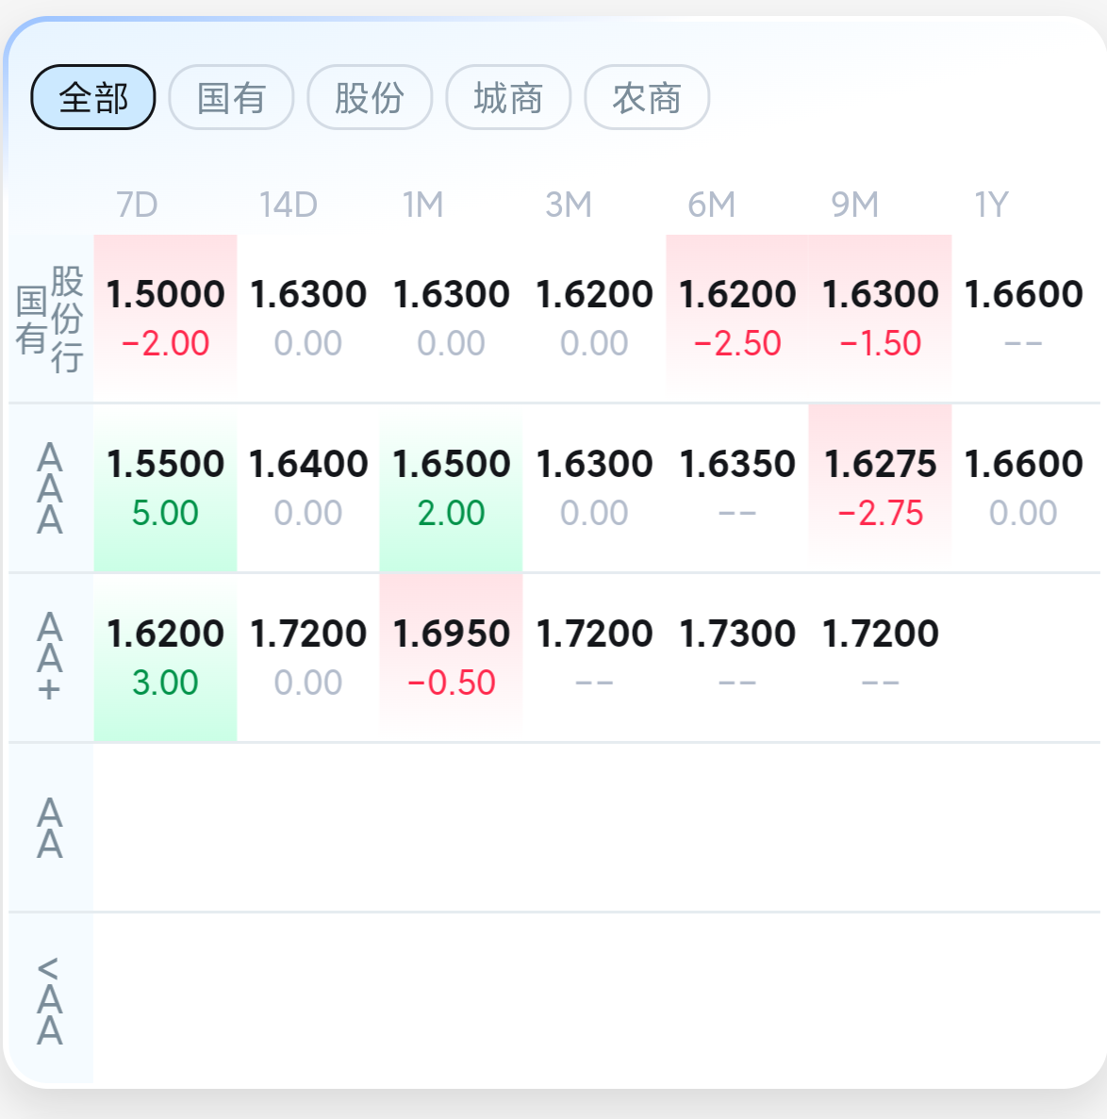
Task: Select the AA+ row label
Action: pos(50,657)
